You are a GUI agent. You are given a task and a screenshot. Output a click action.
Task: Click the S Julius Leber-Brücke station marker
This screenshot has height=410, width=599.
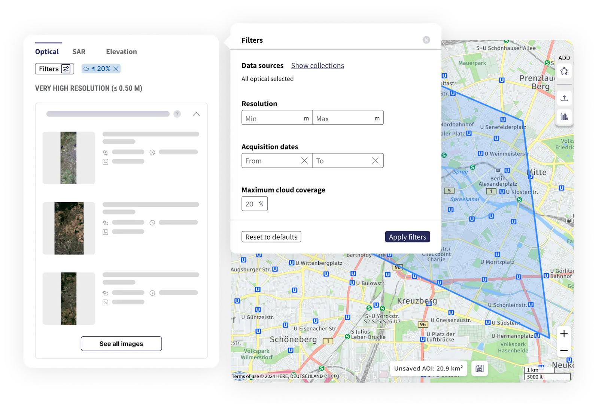point(347,337)
